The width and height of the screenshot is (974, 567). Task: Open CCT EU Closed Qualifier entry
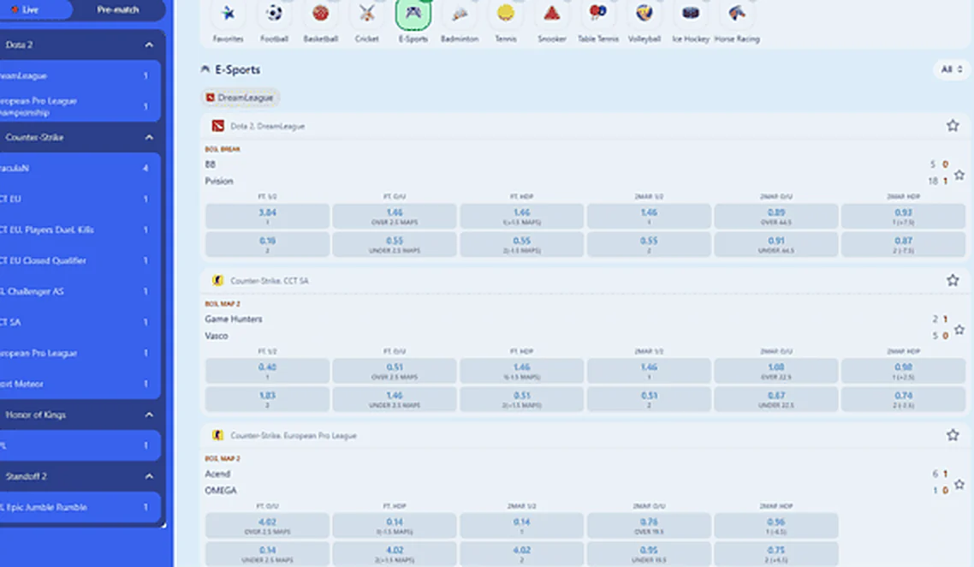(80, 260)
